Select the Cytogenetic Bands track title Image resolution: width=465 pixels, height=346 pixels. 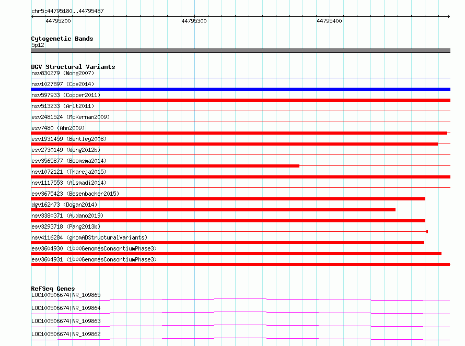pos(62,39)
